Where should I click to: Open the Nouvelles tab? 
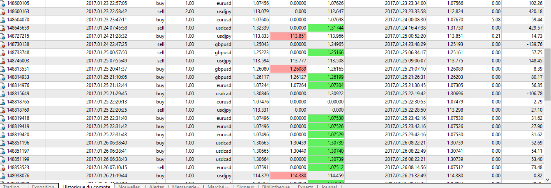tap(129, 186)
